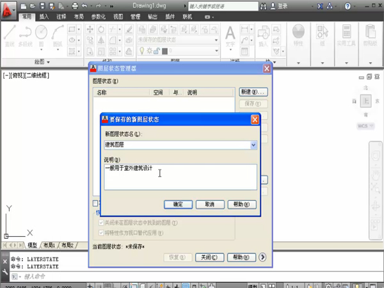Screen dimensions: 384x288
Task: Click the Undo arrow icon
Action: (x=84, y=6)
